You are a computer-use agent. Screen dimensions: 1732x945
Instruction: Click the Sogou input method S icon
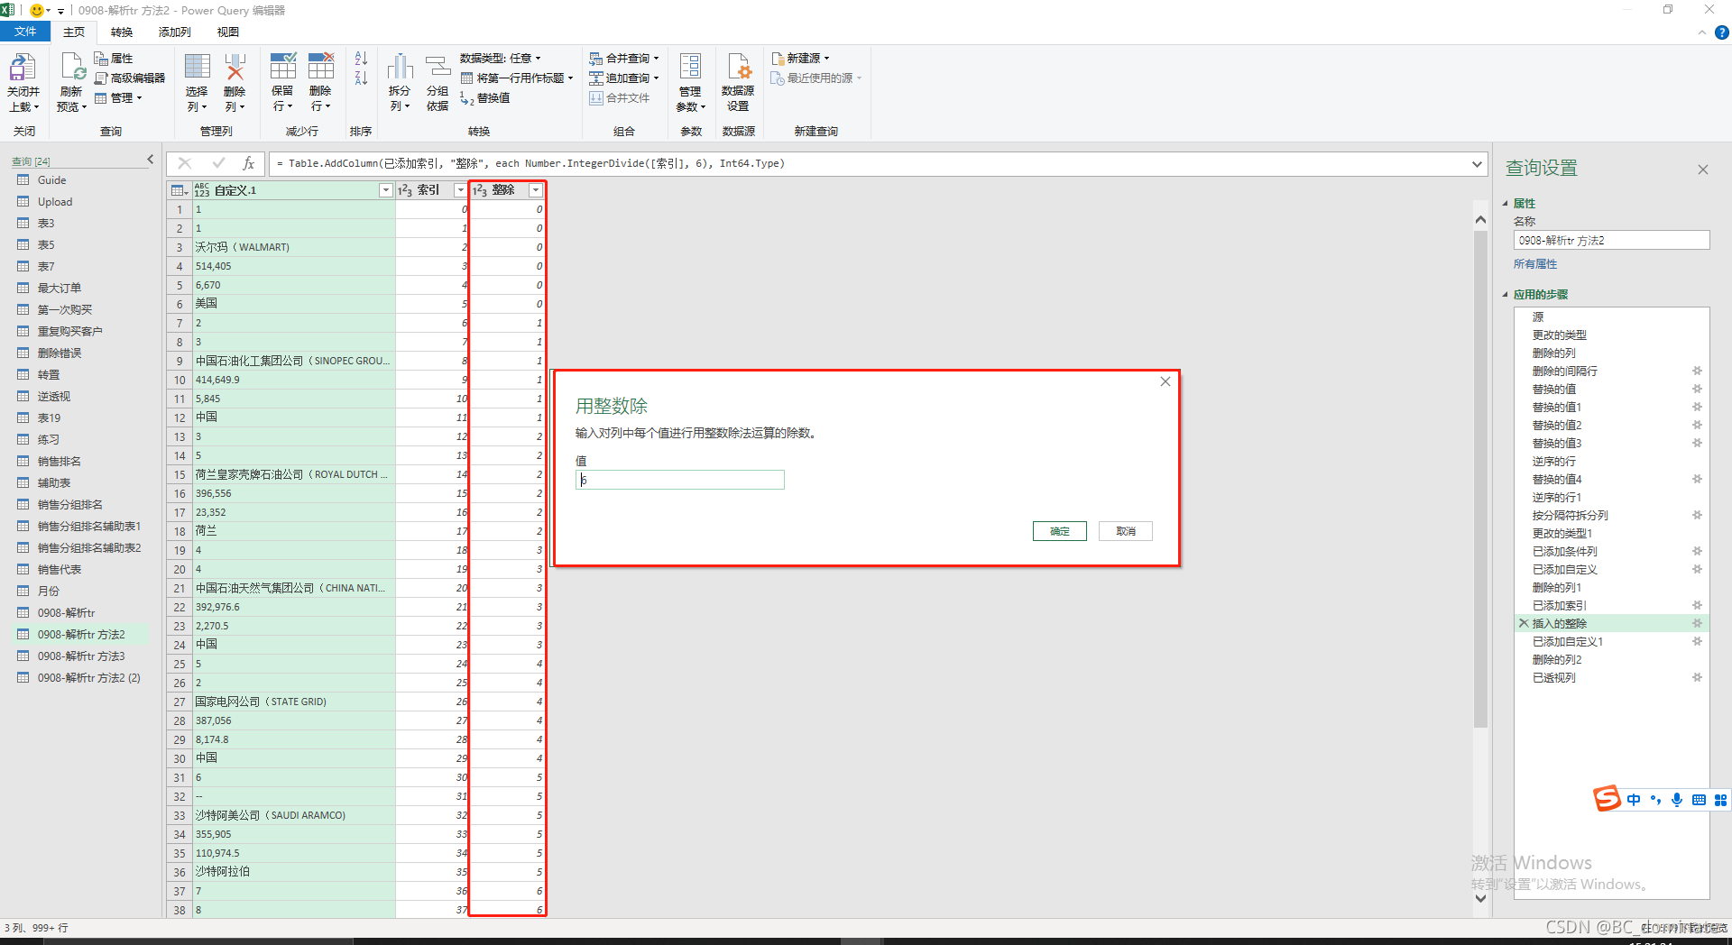[1607, 799]
